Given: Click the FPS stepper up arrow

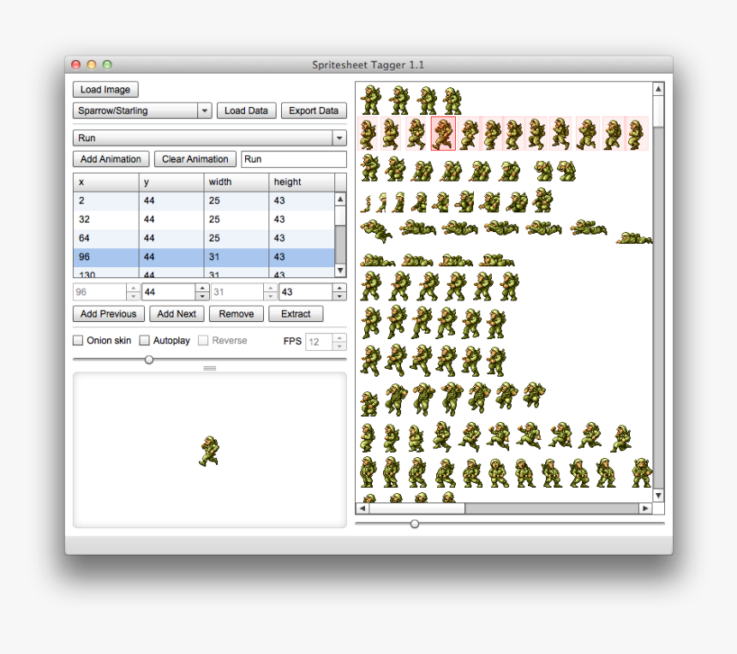Looking at the screenshot, I should [x=341, y=337].
